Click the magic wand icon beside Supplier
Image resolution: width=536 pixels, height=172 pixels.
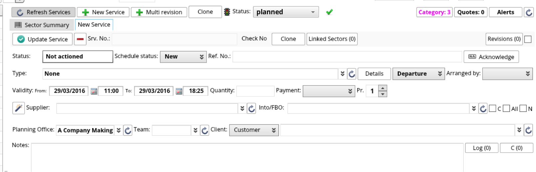pyautogui.click(x=19, y=108)
